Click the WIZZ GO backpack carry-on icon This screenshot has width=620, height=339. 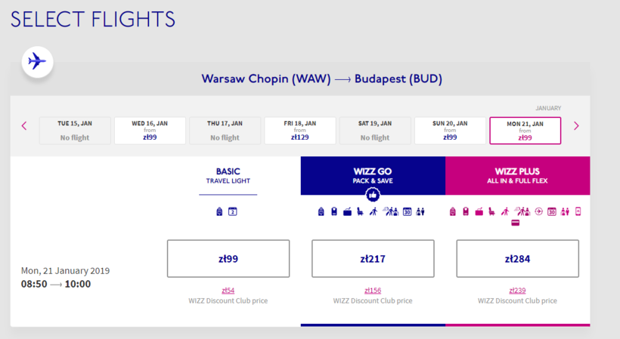(x=321, y=212)
